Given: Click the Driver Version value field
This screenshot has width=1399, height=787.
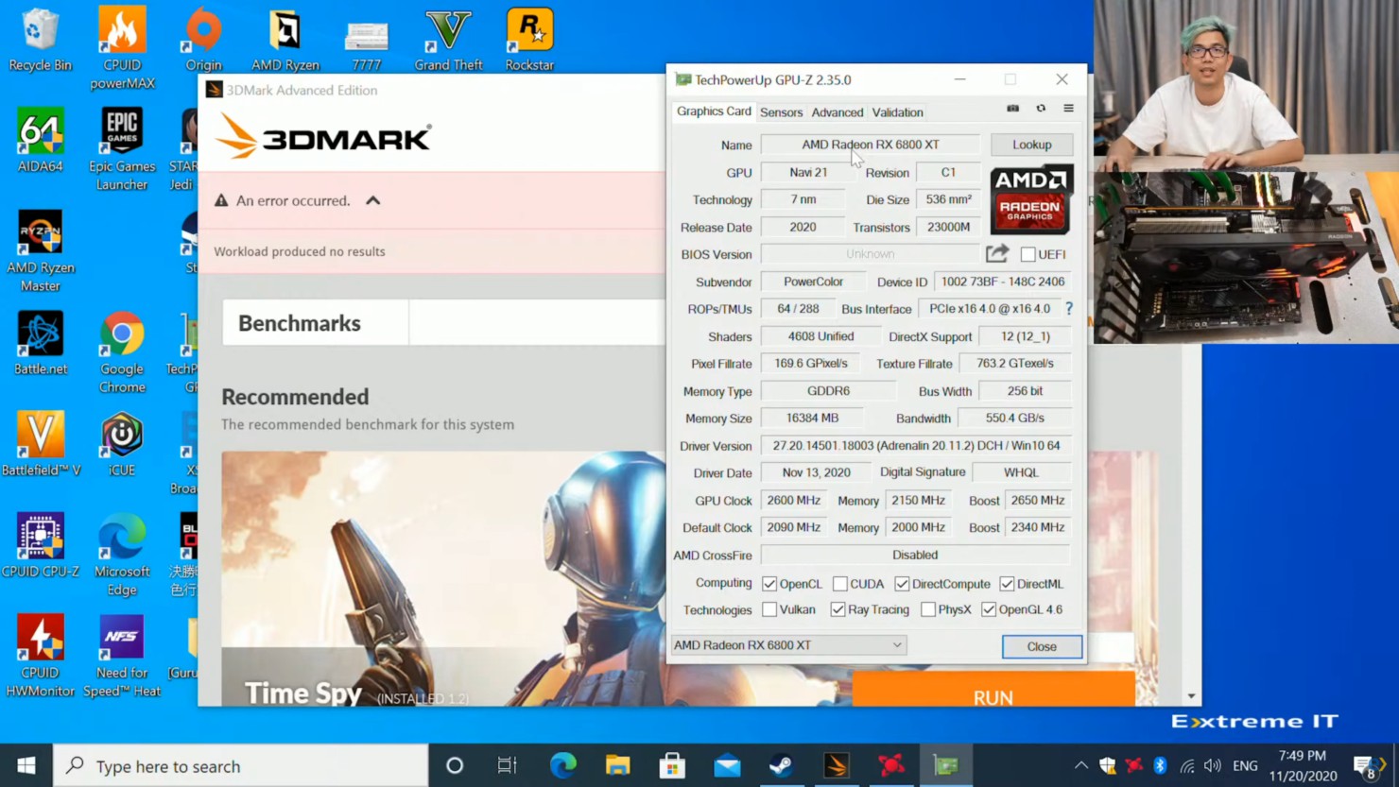Looking at the screenshot, I should tap(916, 445).
